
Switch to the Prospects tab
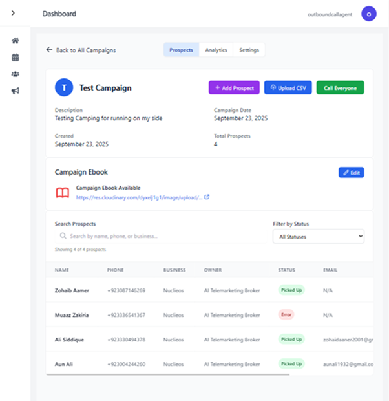[181, 50]
